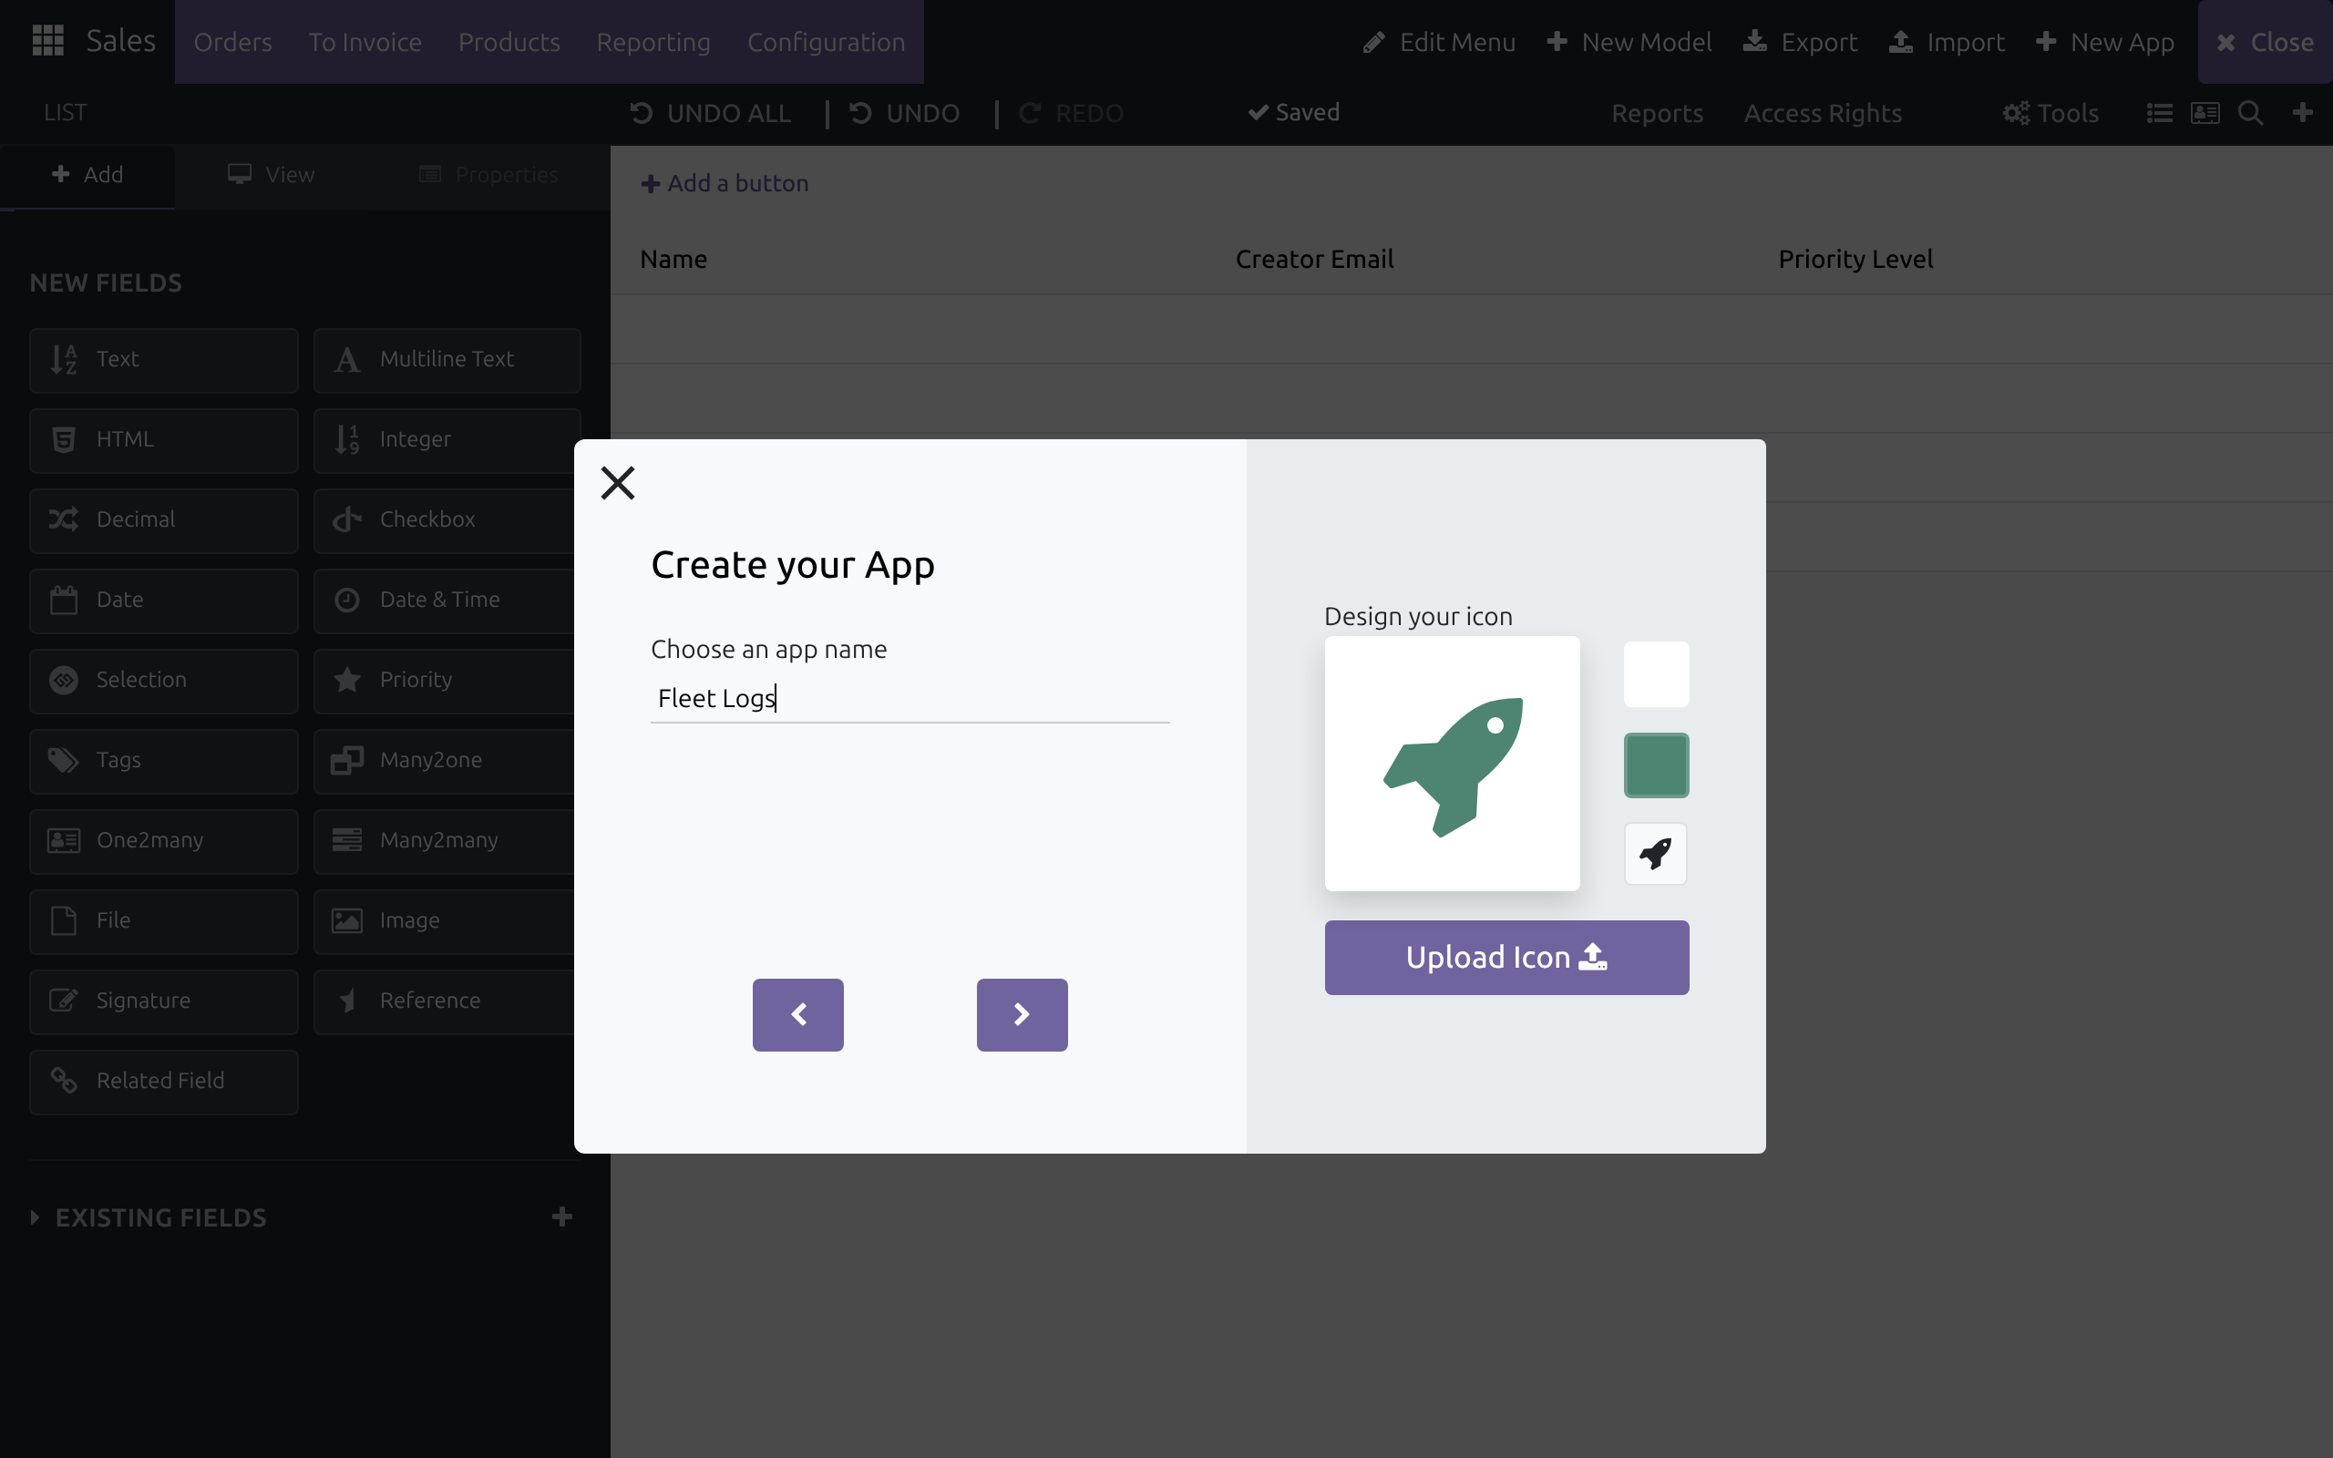Select the One2many field type
The image size is (2333, 1458).
click(x=164, y=841)
